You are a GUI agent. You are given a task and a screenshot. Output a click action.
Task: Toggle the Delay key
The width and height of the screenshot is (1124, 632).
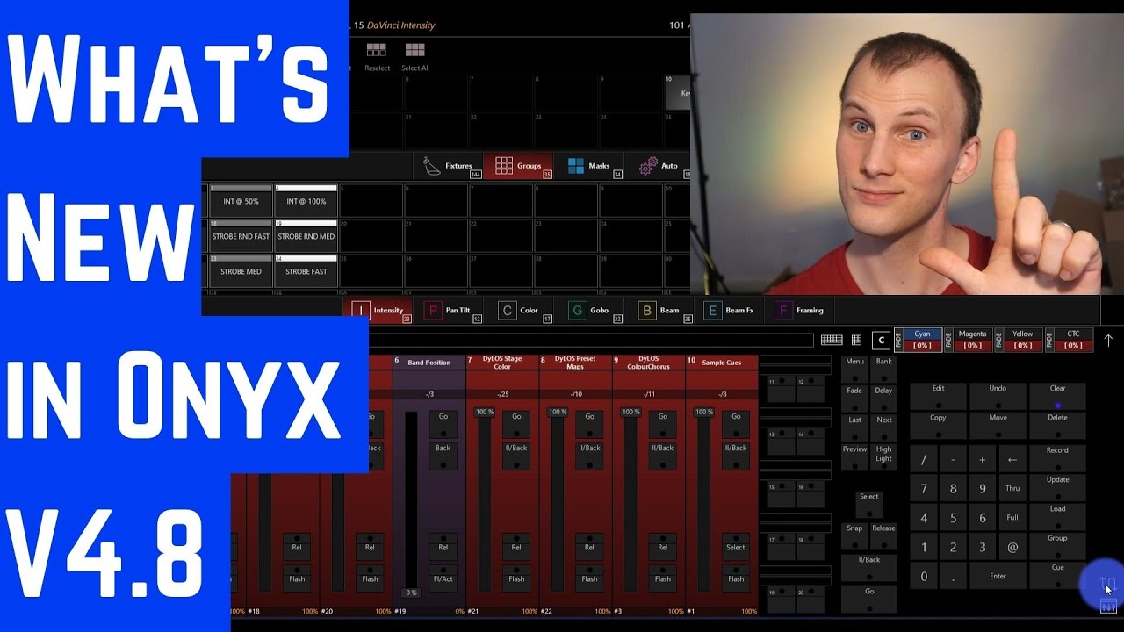(884, 398)
